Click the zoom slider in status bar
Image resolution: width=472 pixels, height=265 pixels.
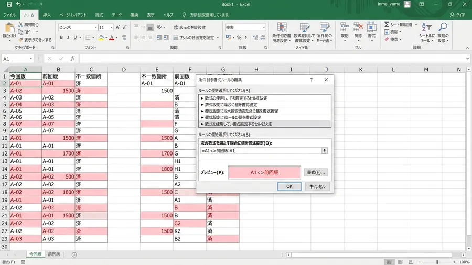pos(437,262)
